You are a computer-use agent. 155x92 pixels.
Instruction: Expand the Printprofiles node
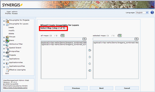click(x=4, y=52)
